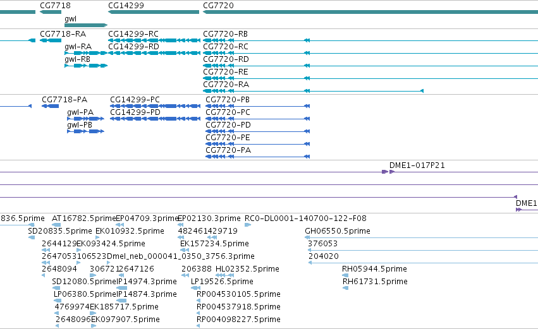Select EST EK097907.5prime

pos(125,320)
